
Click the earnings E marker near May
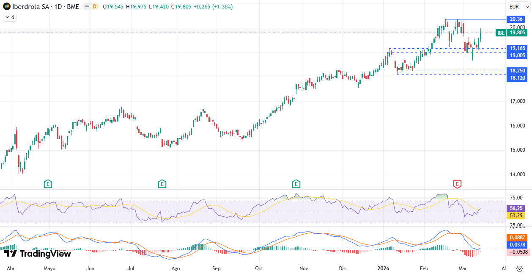tap(48, 184)
